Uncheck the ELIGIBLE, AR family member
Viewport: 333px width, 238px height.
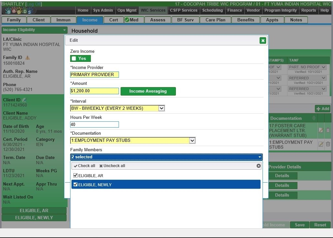click(75, 176)
